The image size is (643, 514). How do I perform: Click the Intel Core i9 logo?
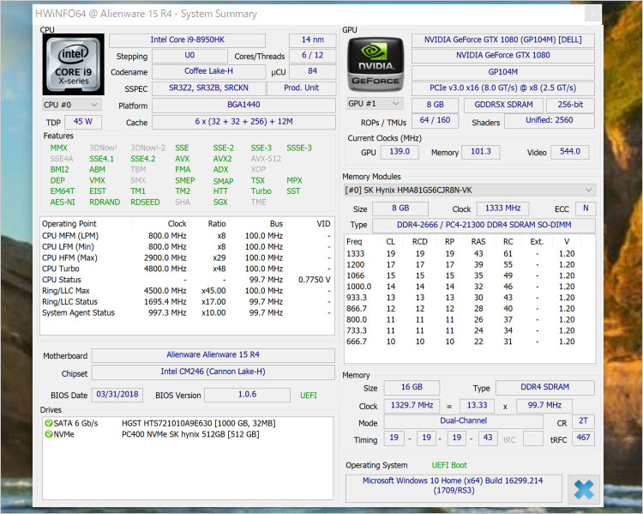[x=74, y=64]
